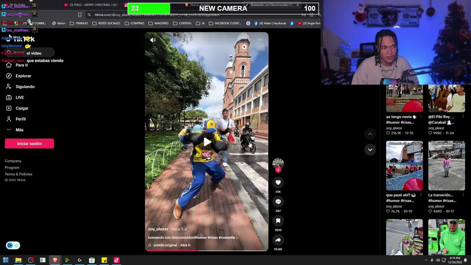Open the Terms & Policies link

coord(18,174)
